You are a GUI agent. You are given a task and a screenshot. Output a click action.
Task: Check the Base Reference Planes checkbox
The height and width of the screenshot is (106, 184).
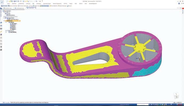tap(6, 16)
